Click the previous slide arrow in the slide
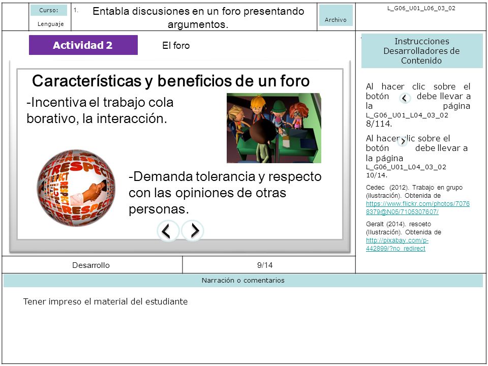This screenshot has height=366, width=488. [168, 231]
